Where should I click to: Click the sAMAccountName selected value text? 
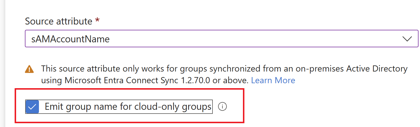click(x=70, y=39)
